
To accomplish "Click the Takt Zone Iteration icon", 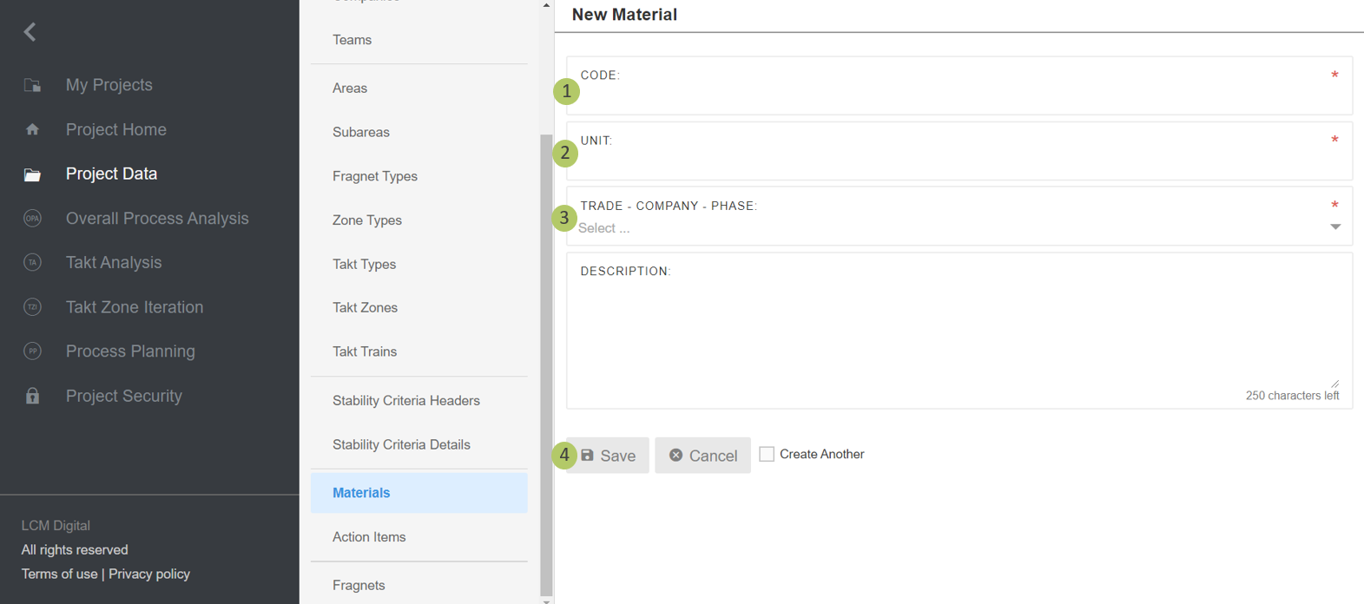I will (x=32, y=307).
